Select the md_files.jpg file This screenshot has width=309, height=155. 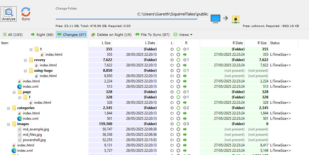coord(32,135)
